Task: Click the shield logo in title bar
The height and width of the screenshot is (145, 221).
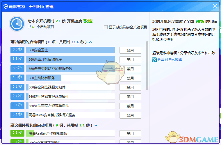Action: coord(6,7)
